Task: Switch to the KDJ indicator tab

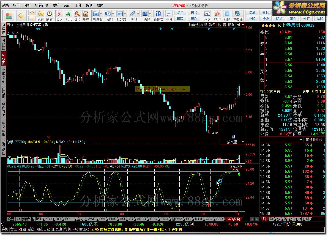Action: (48, 219)
